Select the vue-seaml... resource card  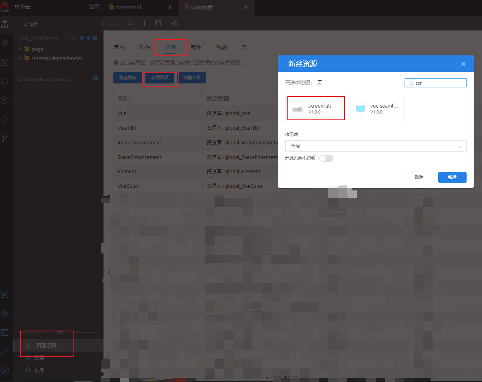(x=376, y=108)
